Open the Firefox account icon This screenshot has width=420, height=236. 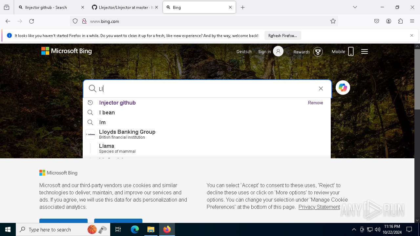[x=388, y=21]
